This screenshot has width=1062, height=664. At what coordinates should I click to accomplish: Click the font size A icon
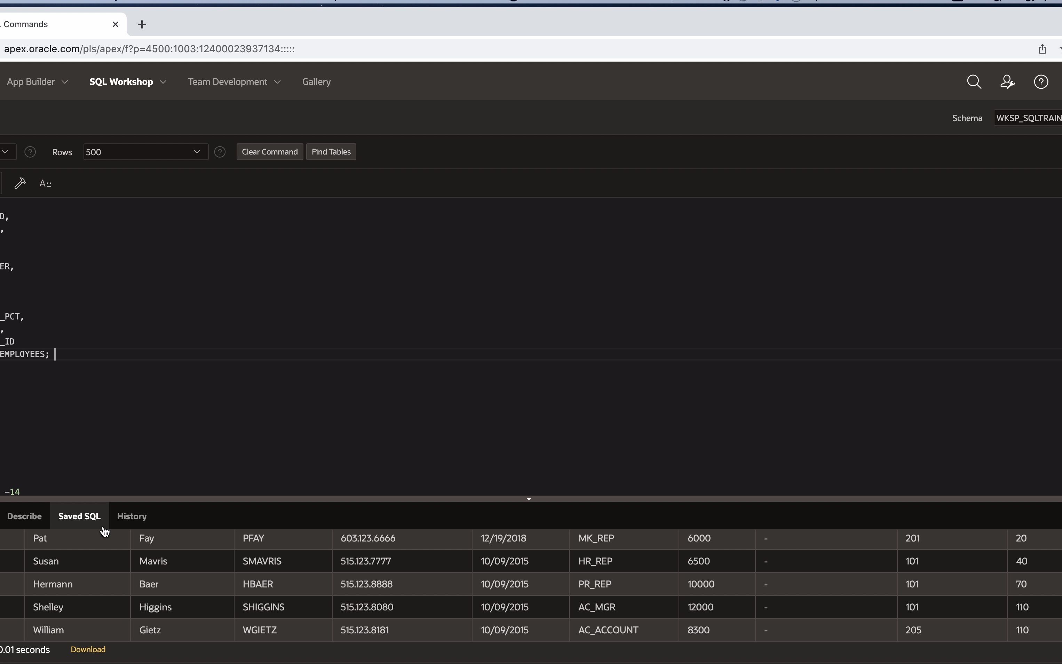(x=45, y=183)
